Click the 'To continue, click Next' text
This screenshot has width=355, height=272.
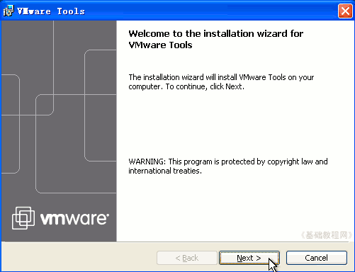click(x=205, y=86)
